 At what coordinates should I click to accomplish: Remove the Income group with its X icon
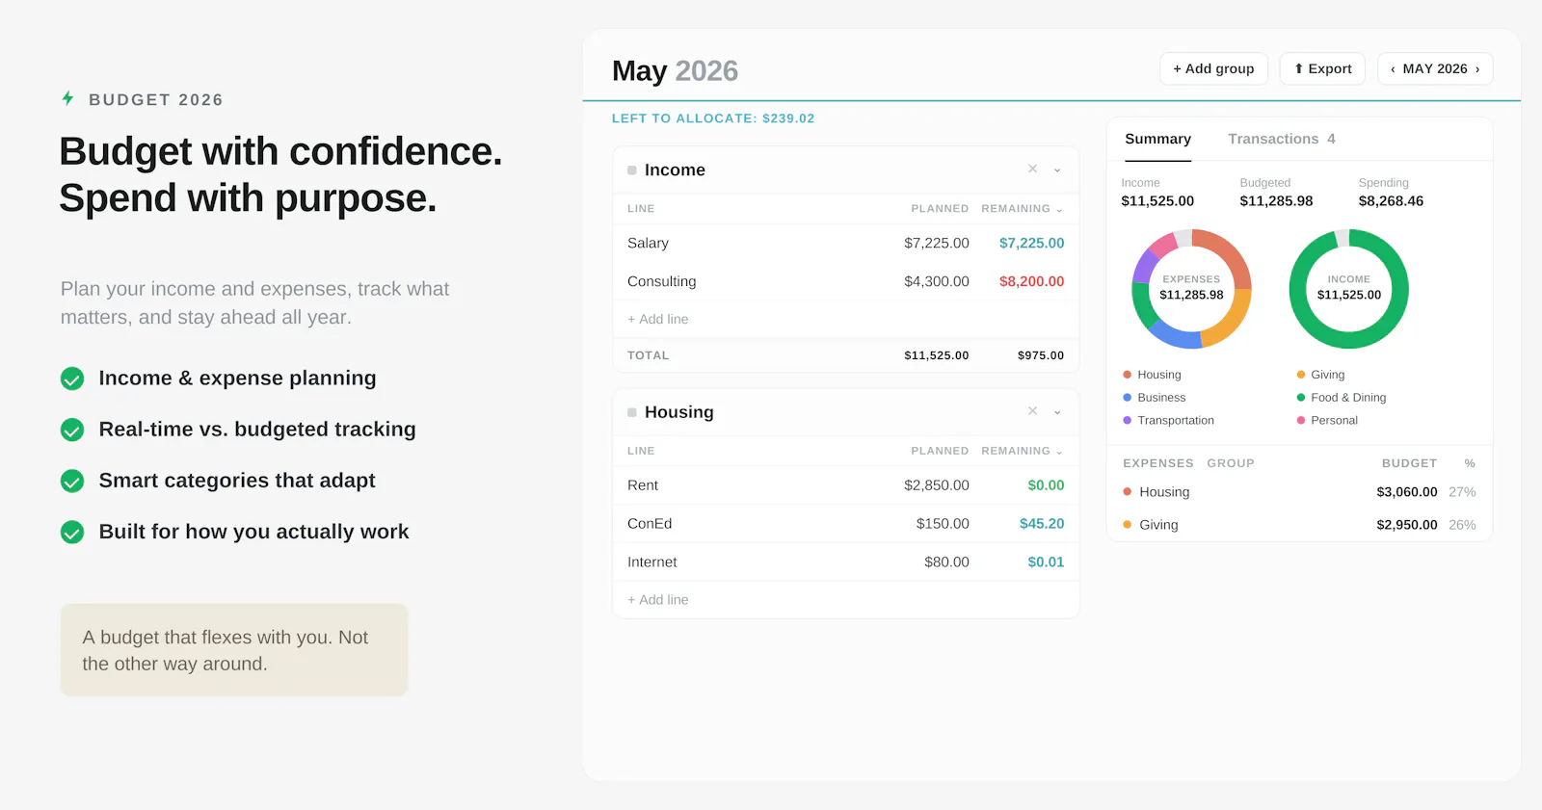[1032, 169]
